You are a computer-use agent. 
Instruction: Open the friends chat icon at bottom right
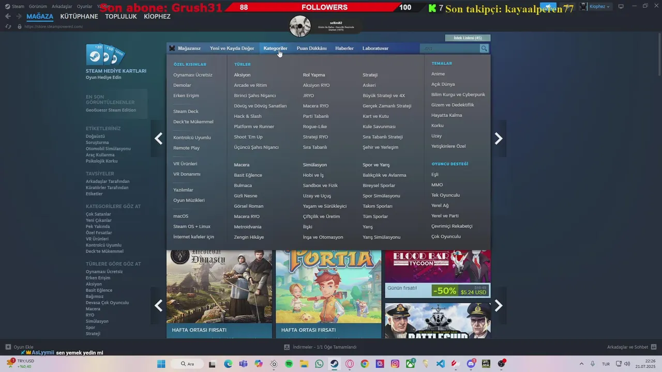[x=654, y=347]
